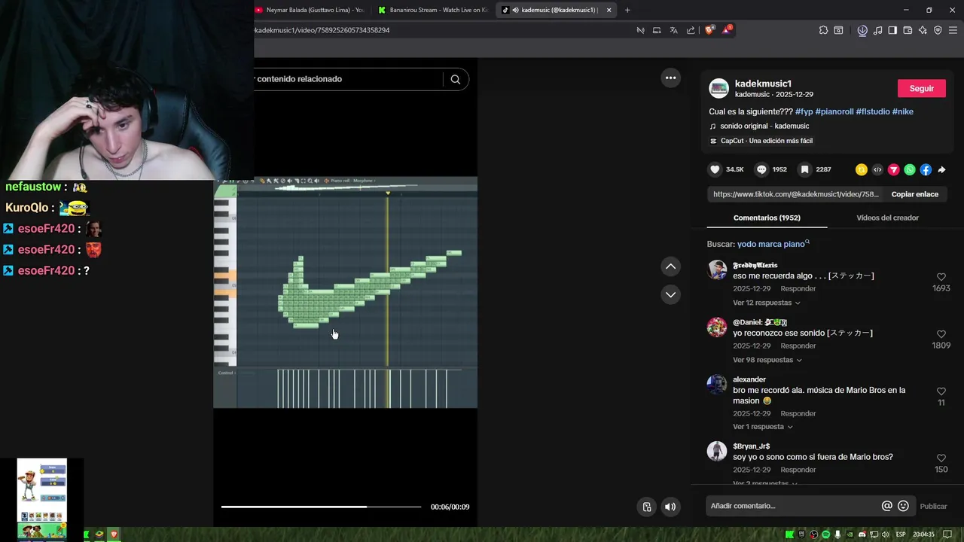This screenshot has width=964, height=542.
Task: Open the browser hamburger menu
Action: (953, 30)
